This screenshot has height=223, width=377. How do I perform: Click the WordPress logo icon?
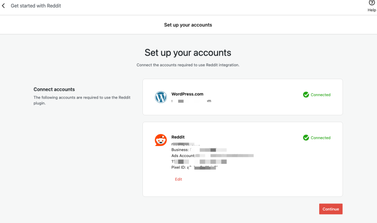click(x=161, y=97)
